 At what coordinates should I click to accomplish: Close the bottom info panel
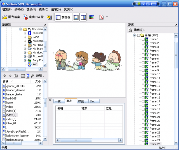pos(50,100)
